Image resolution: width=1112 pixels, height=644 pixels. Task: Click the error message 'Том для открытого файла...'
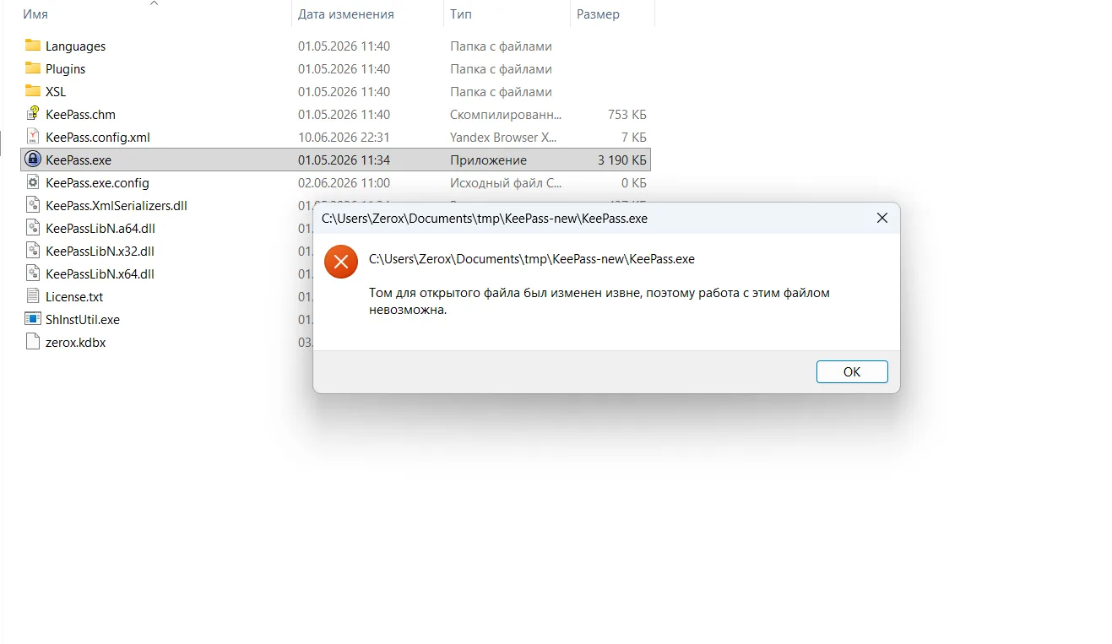pyautogui.click(x=599, y=301)
